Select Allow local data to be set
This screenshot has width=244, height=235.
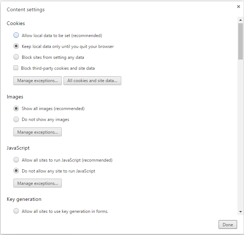pyautogui.click(x=16, y=36)
